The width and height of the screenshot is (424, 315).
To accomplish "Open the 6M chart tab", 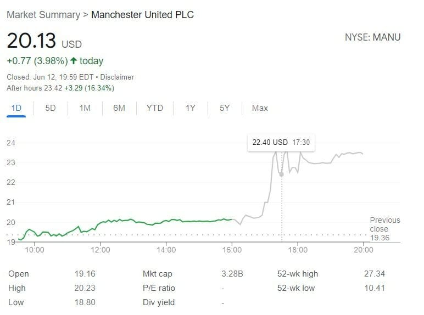I will point(119,108).
